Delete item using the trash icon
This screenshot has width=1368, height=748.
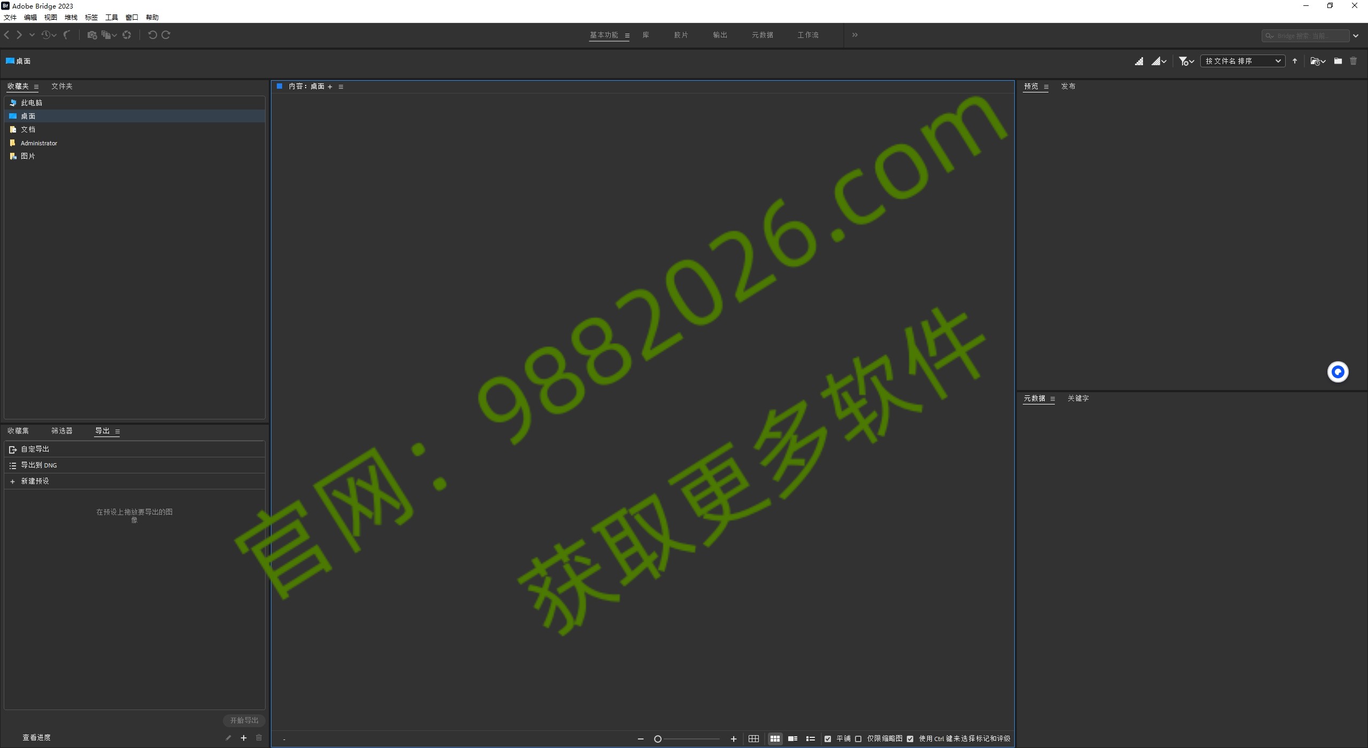coord(1354,61)
